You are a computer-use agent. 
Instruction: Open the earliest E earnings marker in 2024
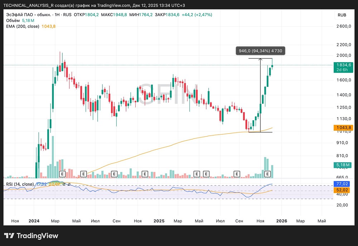pyautogui.click(x=62, y=174)
